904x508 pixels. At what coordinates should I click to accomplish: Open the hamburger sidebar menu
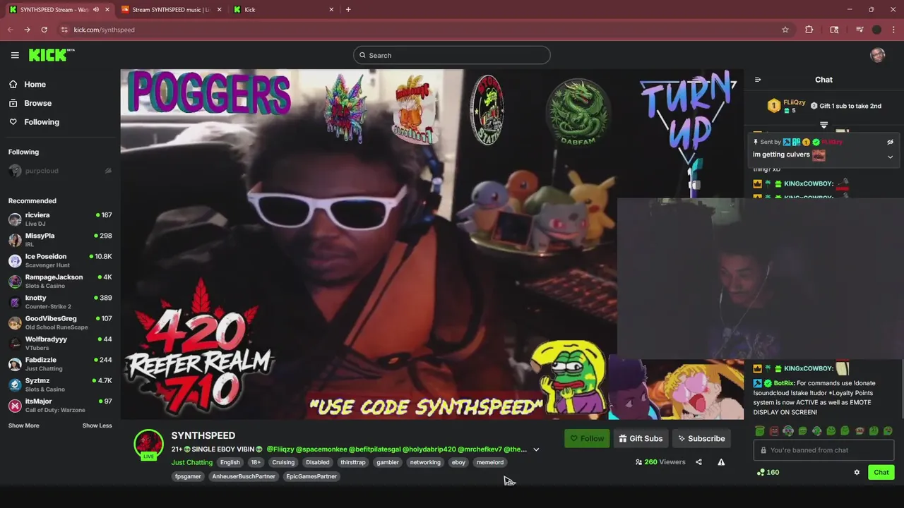(15, 55)
